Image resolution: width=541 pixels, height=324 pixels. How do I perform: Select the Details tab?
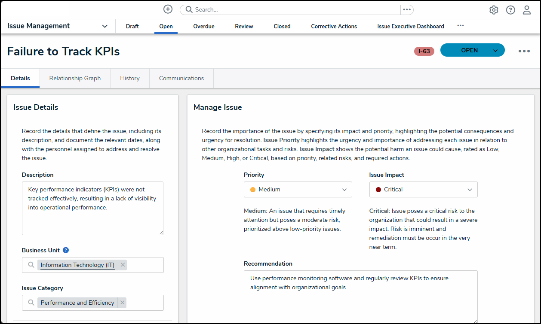(20, 79)
